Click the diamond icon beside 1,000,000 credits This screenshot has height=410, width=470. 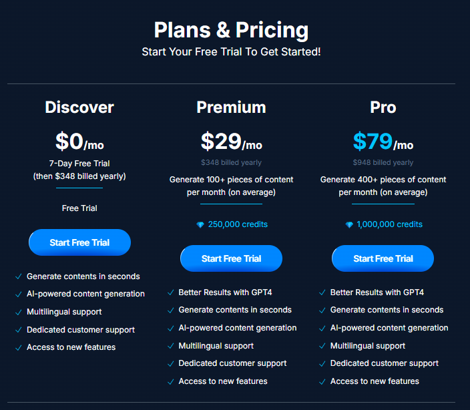pyautogui.click(x=349, y=225)
